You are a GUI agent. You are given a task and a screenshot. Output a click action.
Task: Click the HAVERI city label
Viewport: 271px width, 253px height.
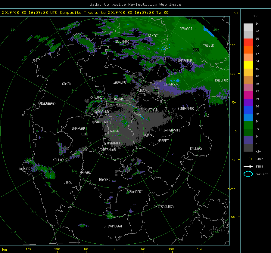point(104,180)
